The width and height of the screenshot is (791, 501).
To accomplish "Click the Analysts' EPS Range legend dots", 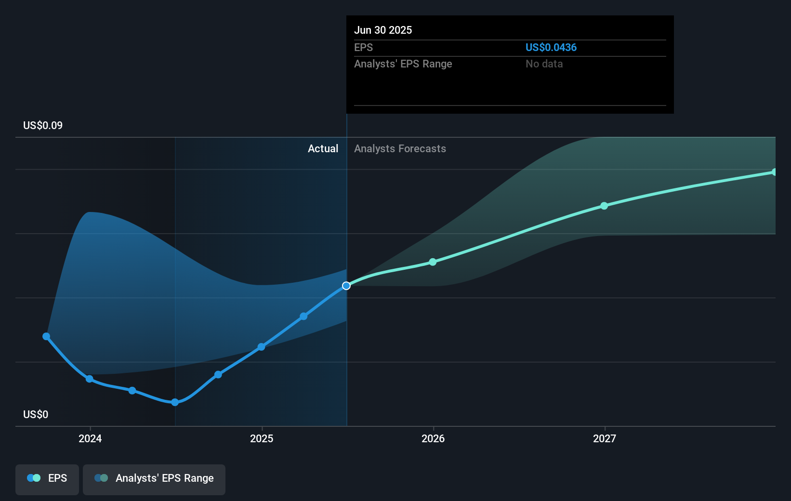I will pyautogui.click(x=101, y=477).
